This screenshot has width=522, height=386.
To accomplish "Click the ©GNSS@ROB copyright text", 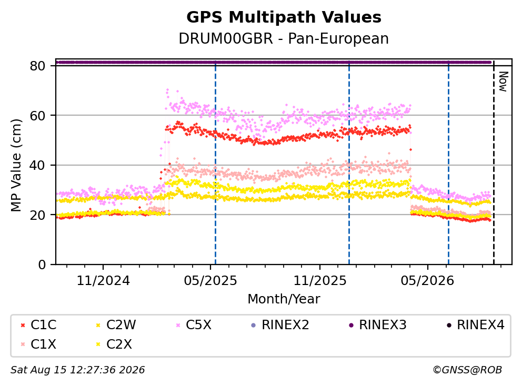I will pos(467,370).
